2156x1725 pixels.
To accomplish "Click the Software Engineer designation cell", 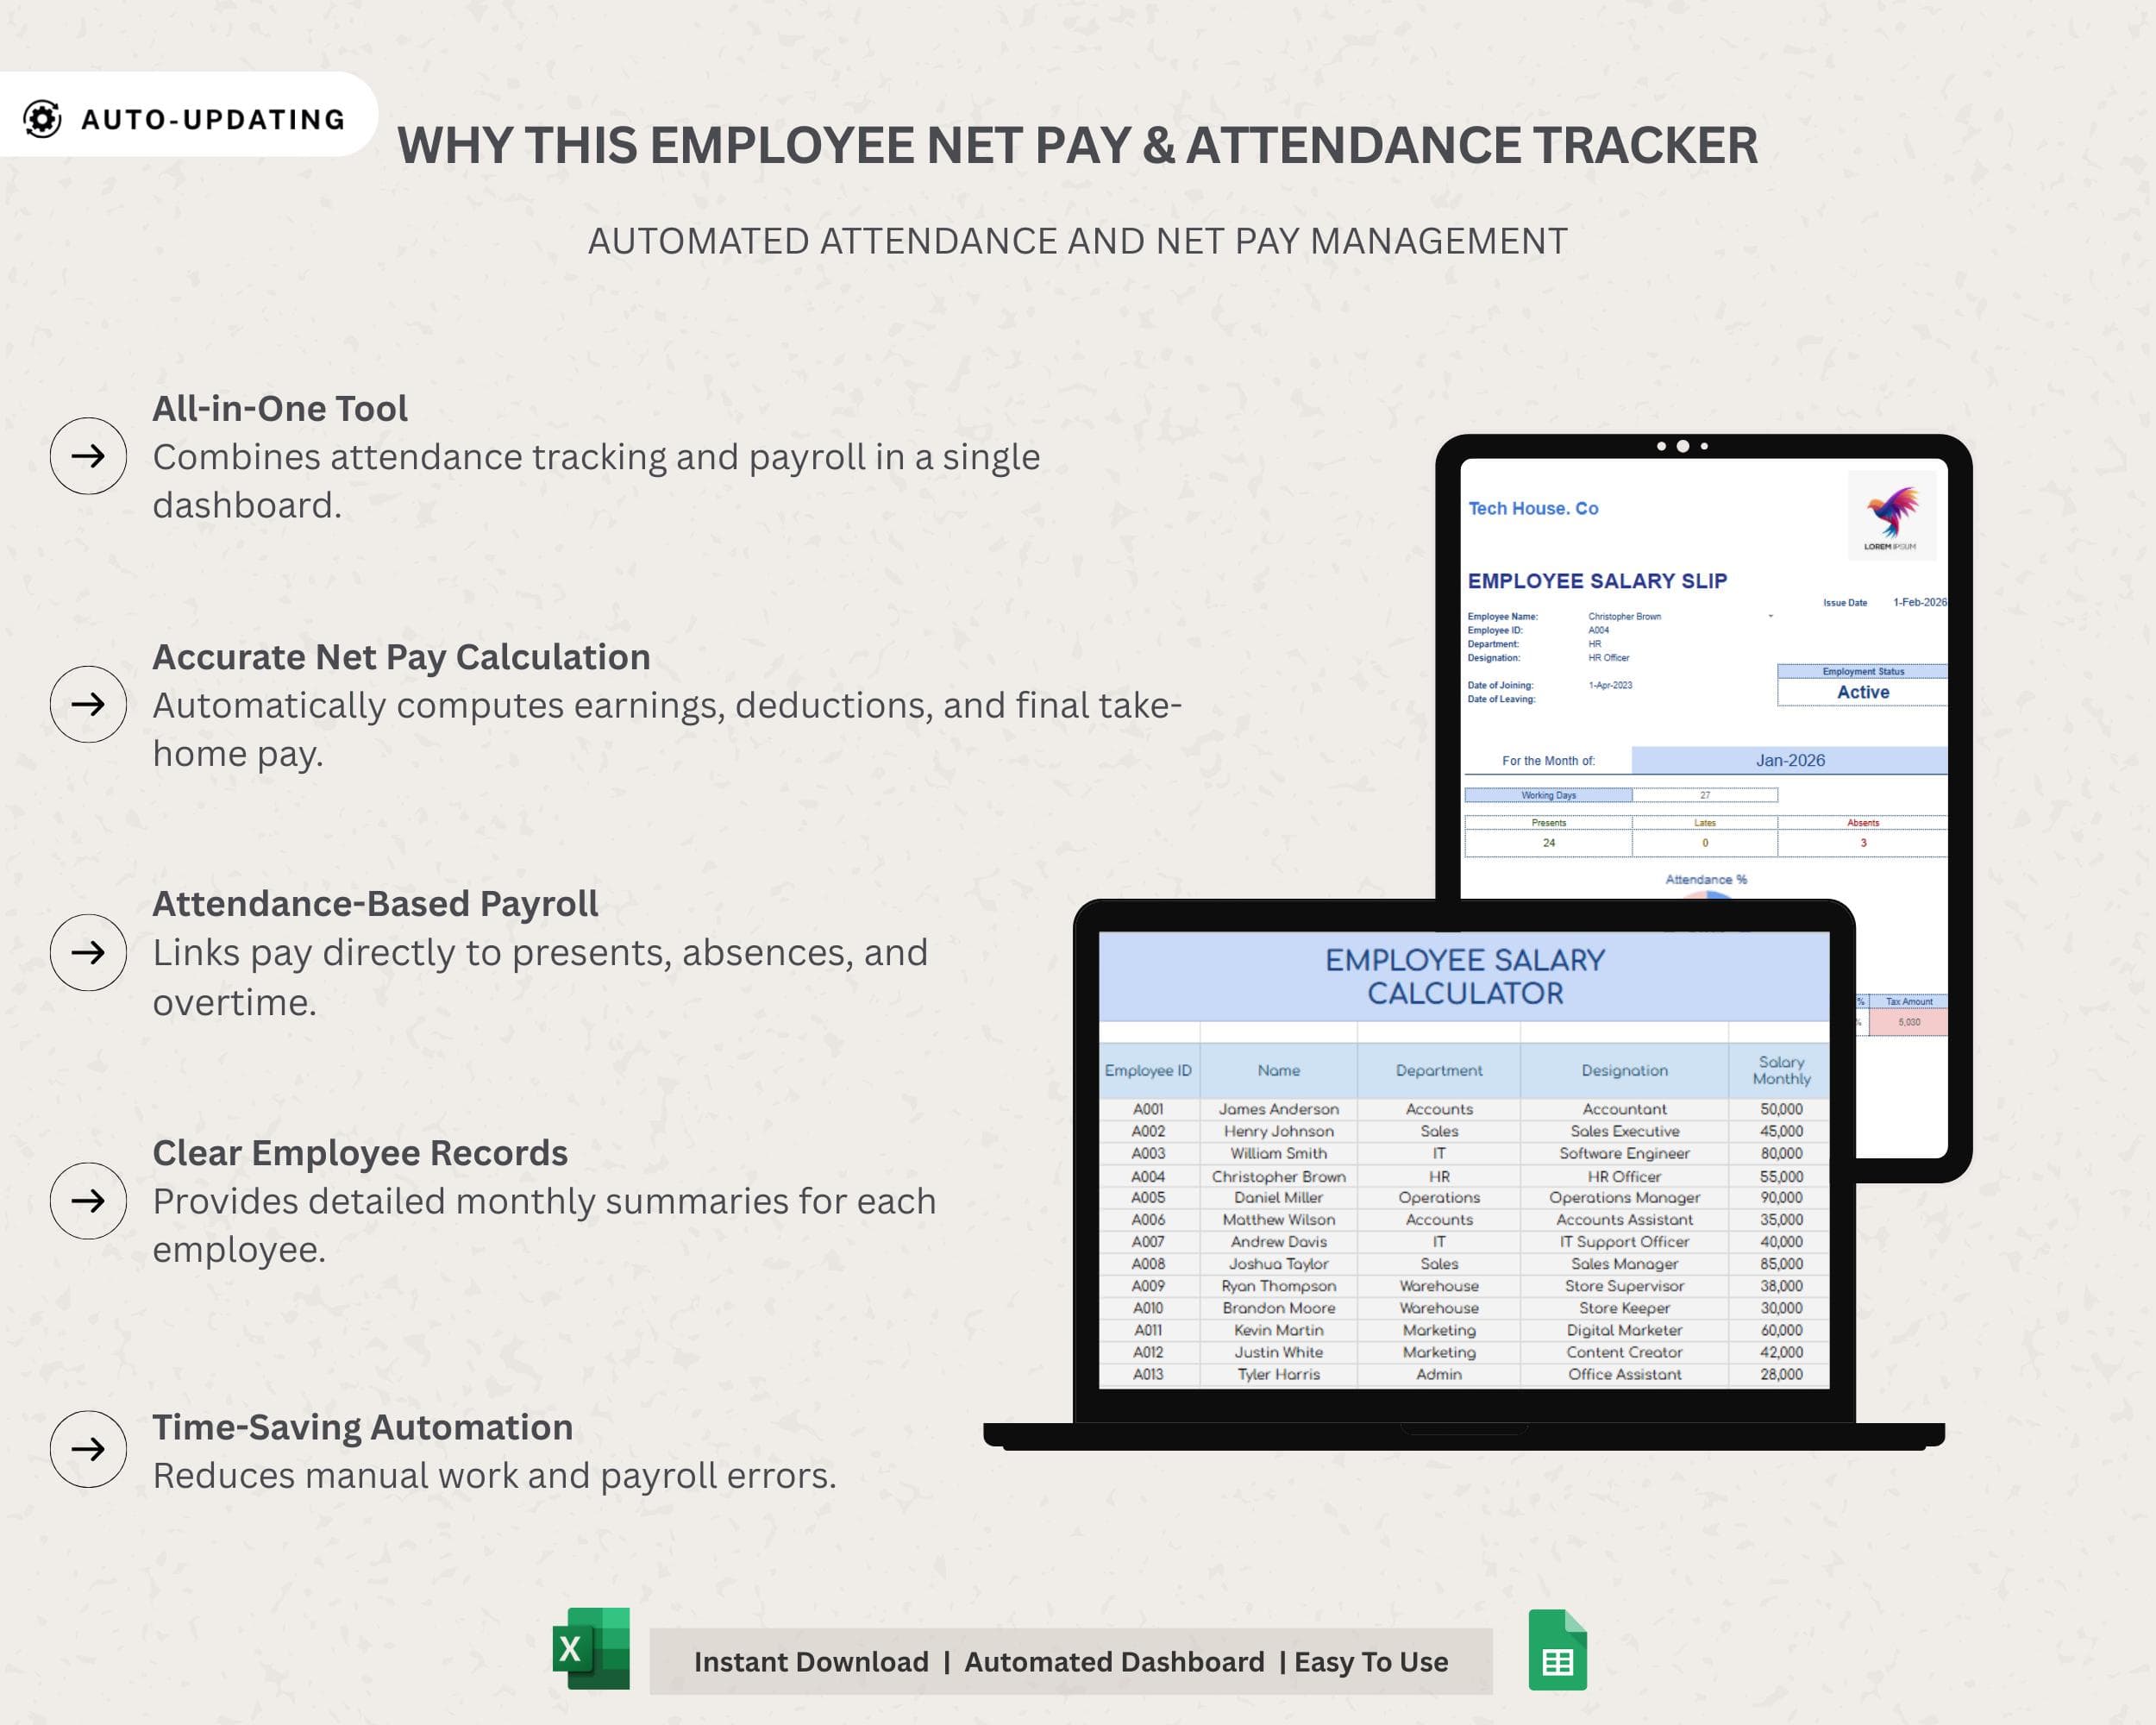I will 1624,1153.
